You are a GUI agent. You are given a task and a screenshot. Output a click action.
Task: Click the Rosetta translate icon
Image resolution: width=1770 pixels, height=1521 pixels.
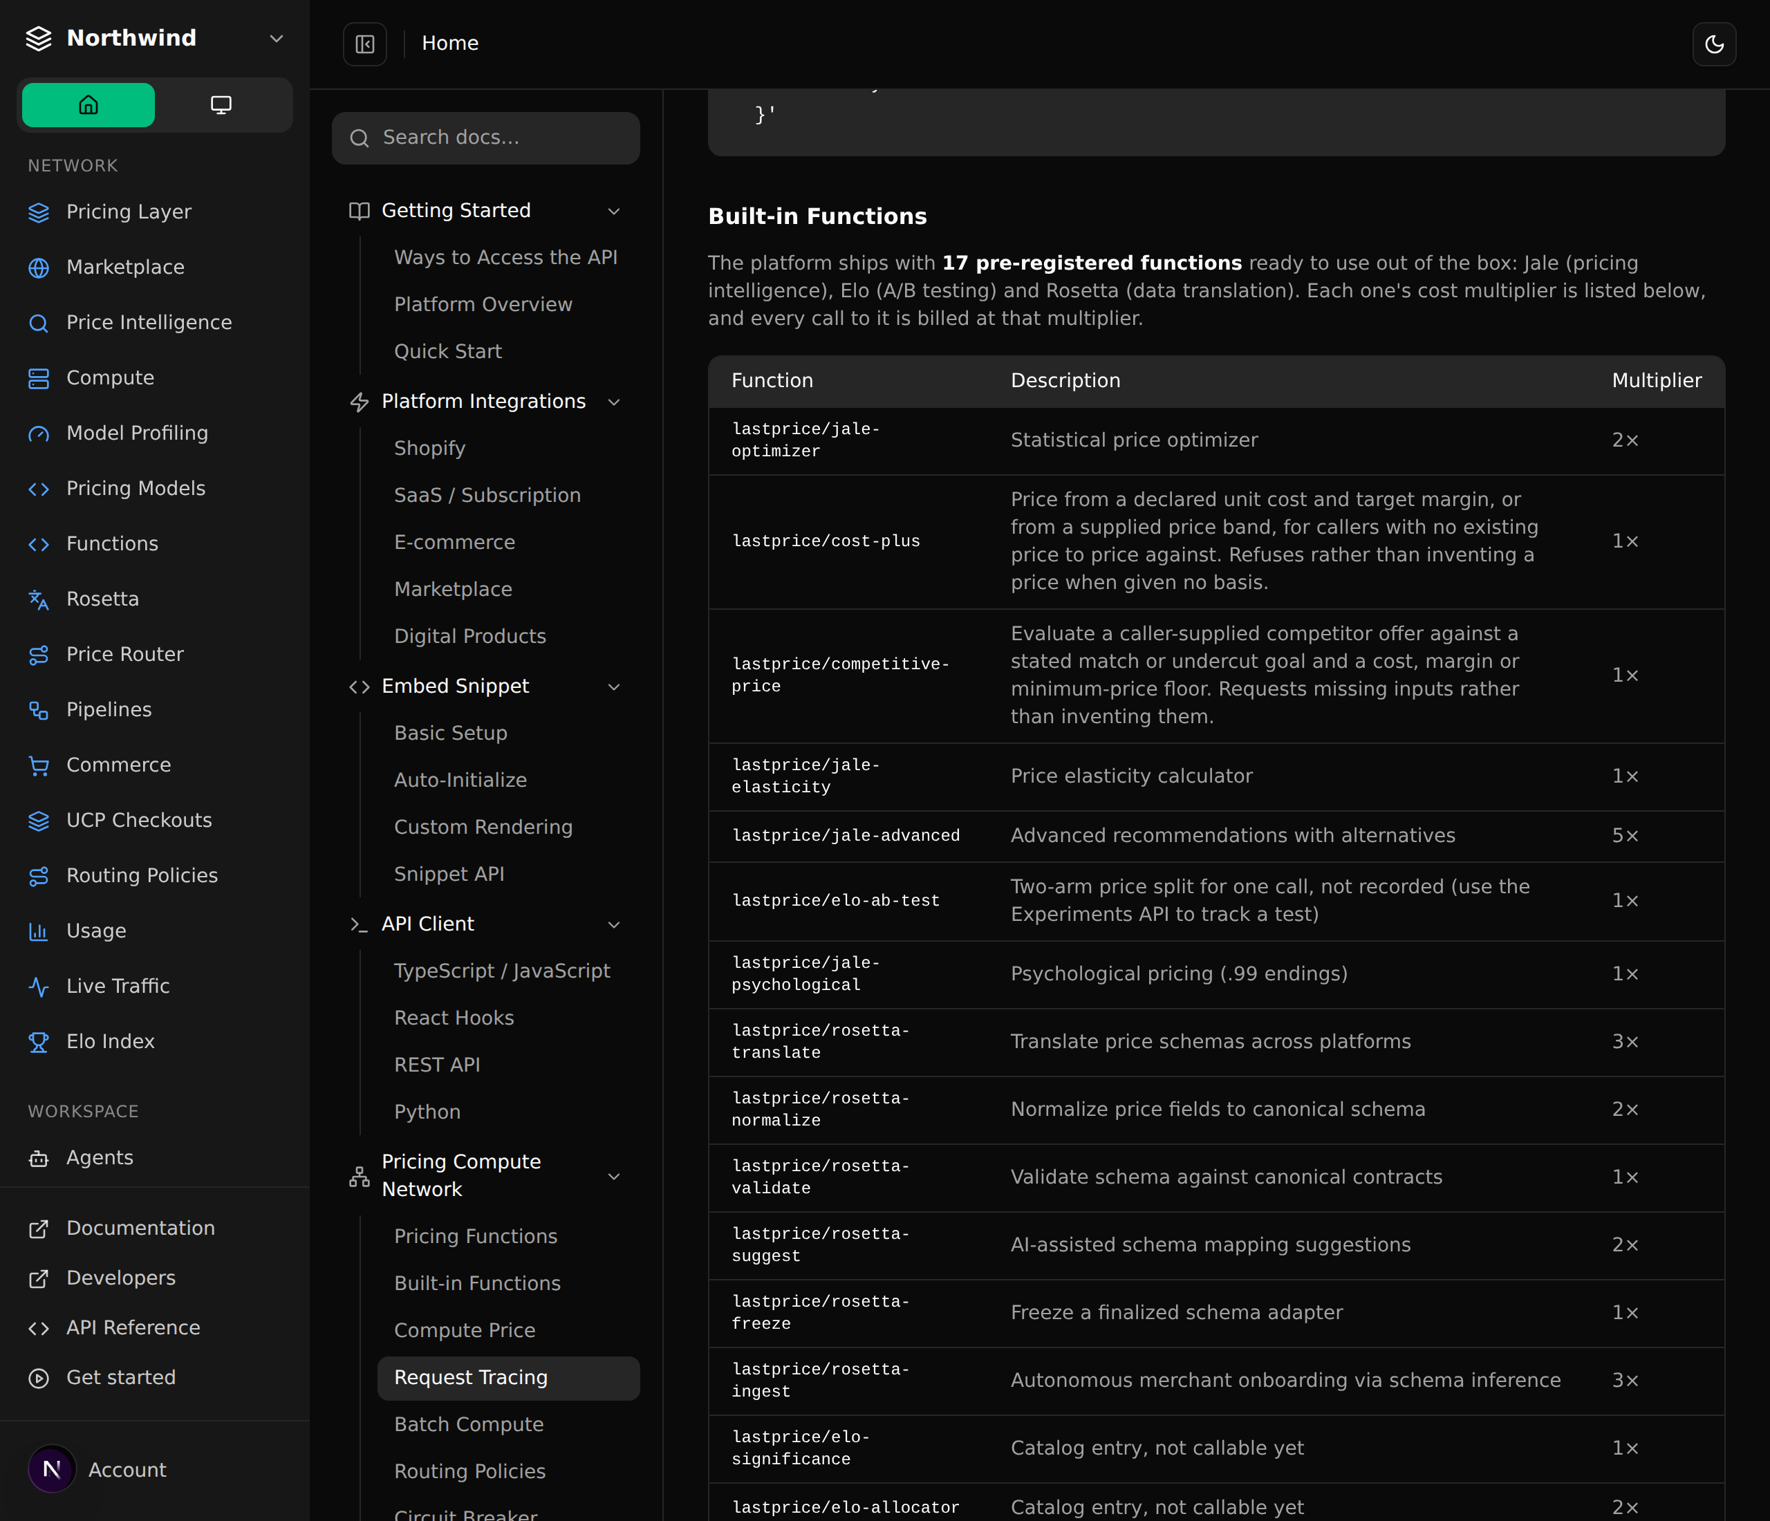pyautogui.click(x=39, y=599)
